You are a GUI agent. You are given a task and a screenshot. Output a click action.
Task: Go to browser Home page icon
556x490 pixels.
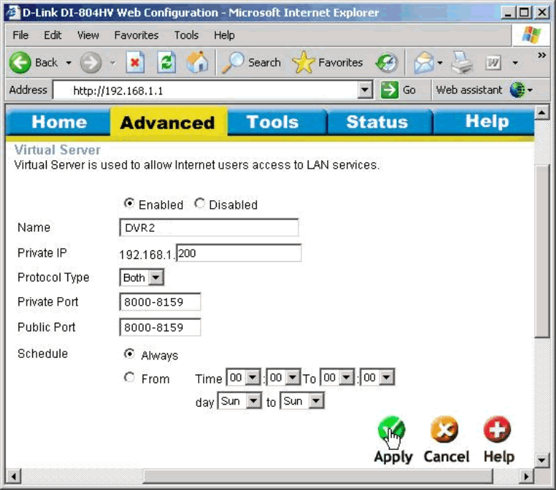197,62
